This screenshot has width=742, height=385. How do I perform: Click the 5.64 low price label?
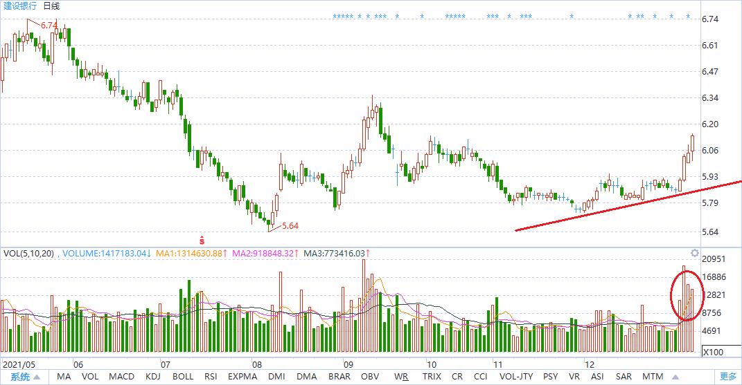pos(290,226)
